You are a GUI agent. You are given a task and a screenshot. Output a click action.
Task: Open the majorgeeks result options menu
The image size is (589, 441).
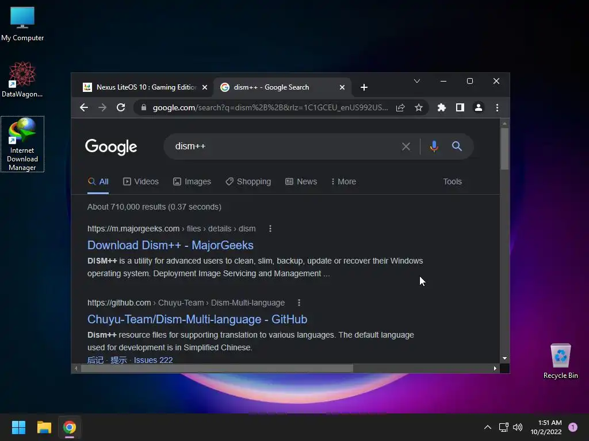(270, 229)
